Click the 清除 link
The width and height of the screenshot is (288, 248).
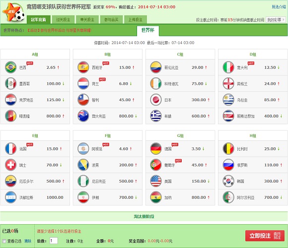pyautogui.click(x=28, y=241)
